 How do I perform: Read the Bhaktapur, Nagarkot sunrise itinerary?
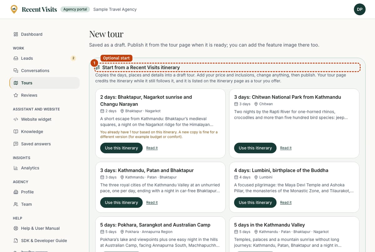coord(152,148)
